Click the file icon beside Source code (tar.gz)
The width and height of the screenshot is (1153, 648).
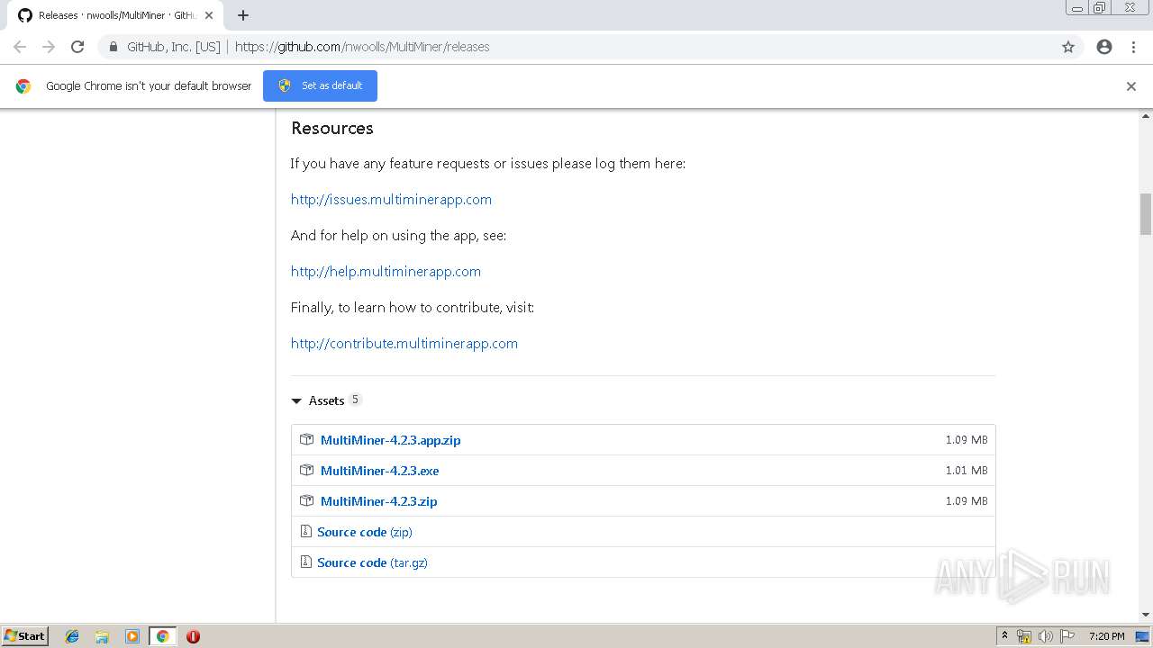(305, 562)
